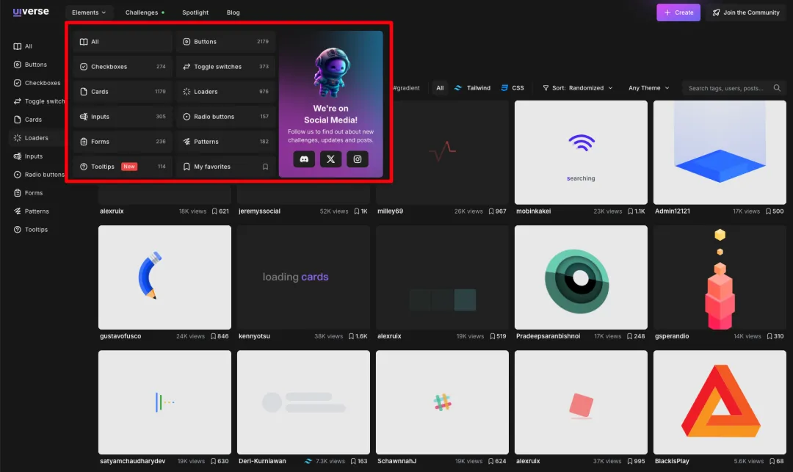Open Tooltips category with New badge
Viewport: 793px width, 472px height.
point(102,167)
